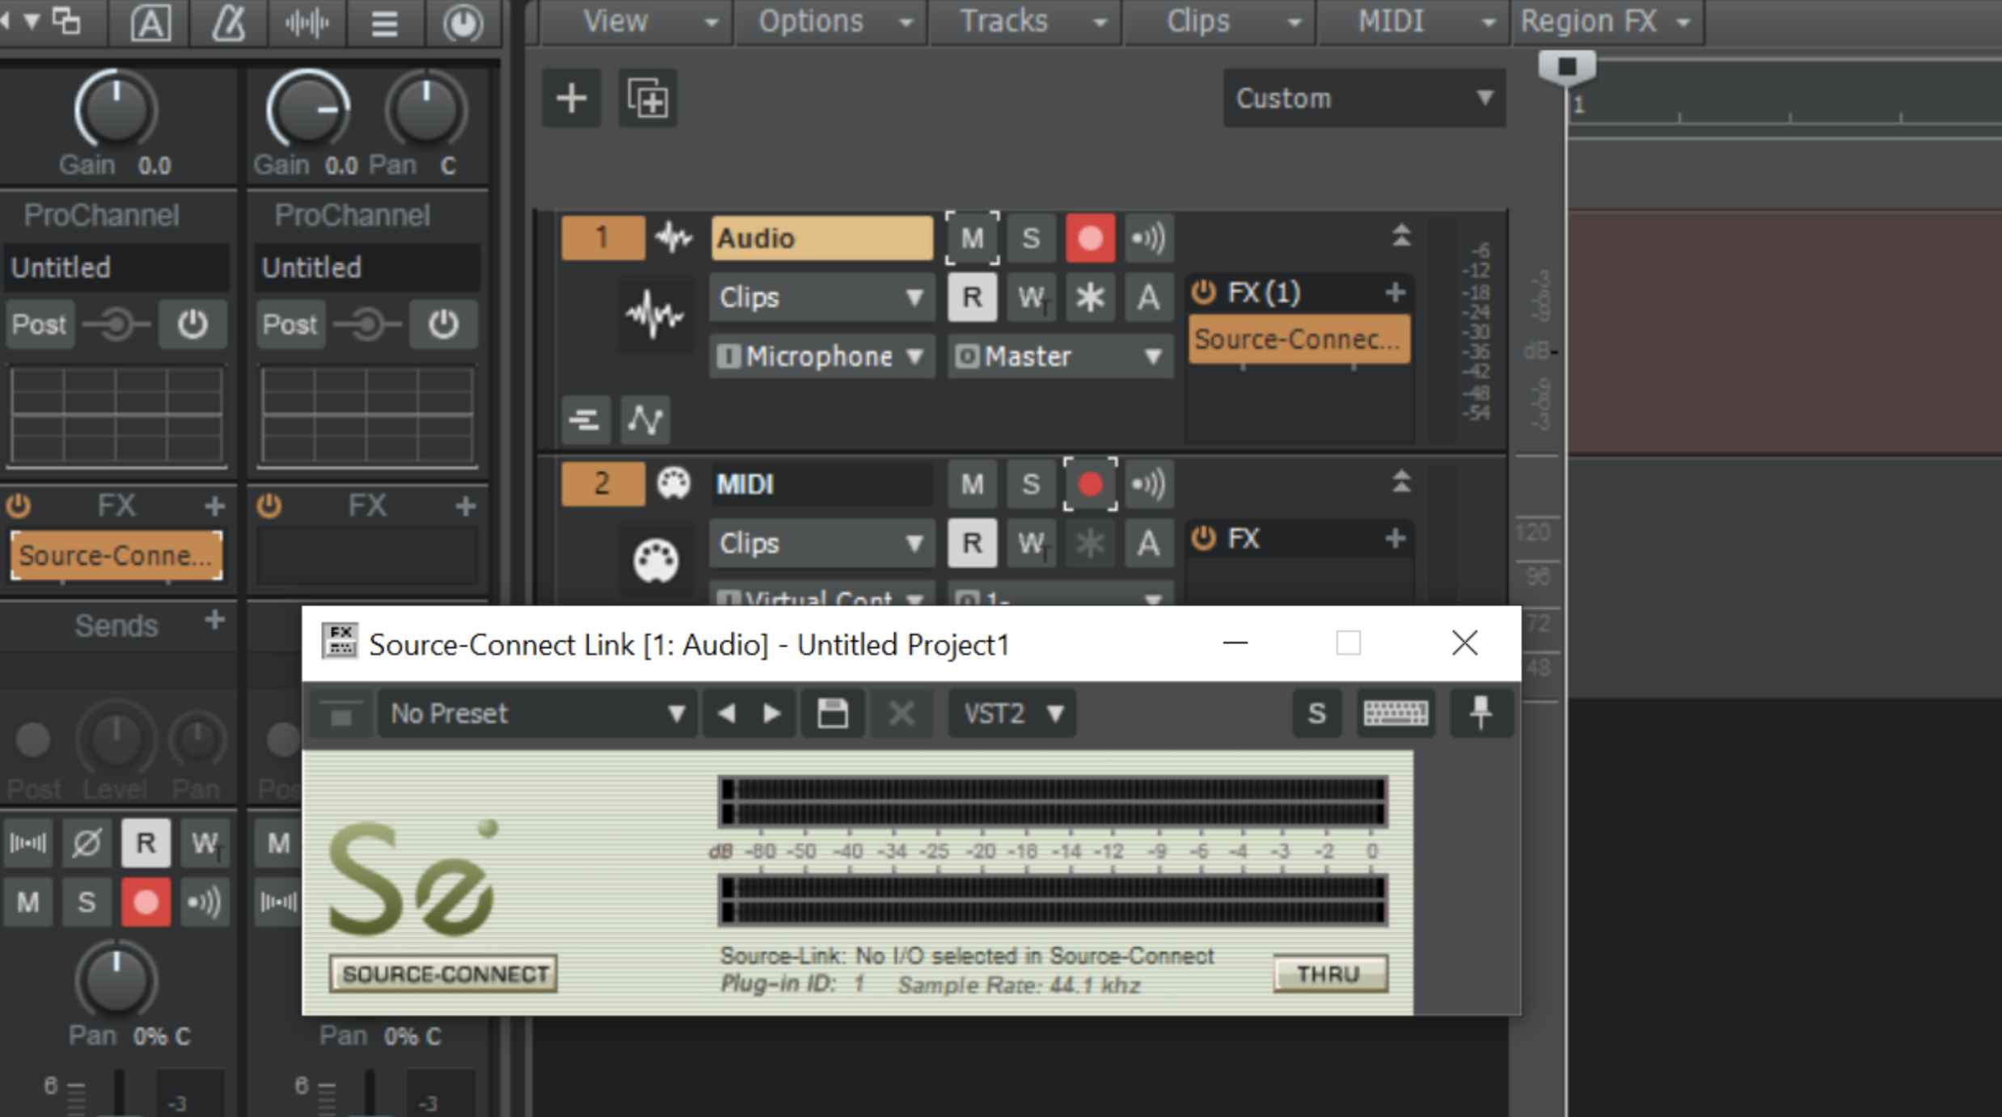Open automation lanes on Audio track

tap(645, 419)
